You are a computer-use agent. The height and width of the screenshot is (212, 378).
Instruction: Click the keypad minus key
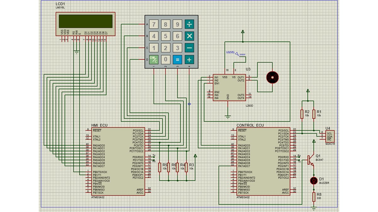189,48
